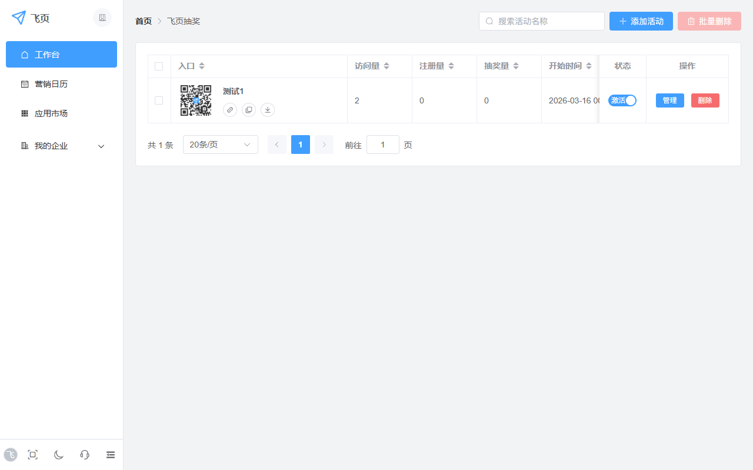
Task: Click the copy link icon under 测试1
Action: [x=230, y=110]
